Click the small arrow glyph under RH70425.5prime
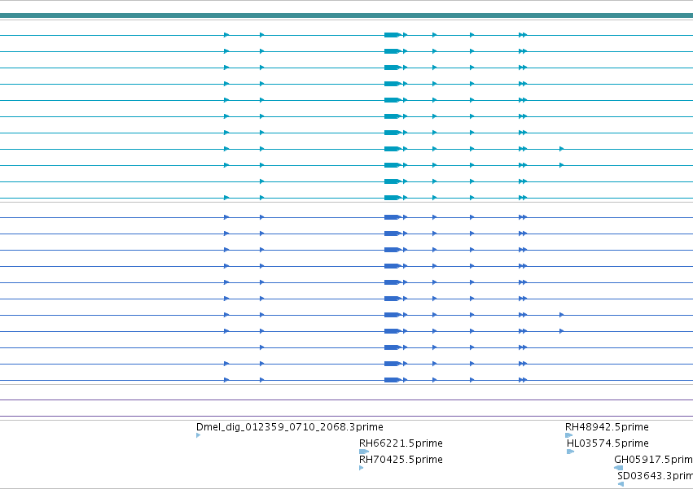 coord(362,468)
